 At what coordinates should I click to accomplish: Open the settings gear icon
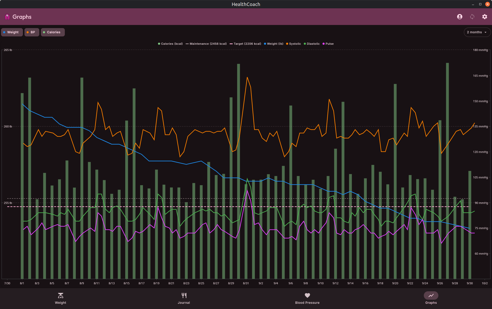(484, 17)
